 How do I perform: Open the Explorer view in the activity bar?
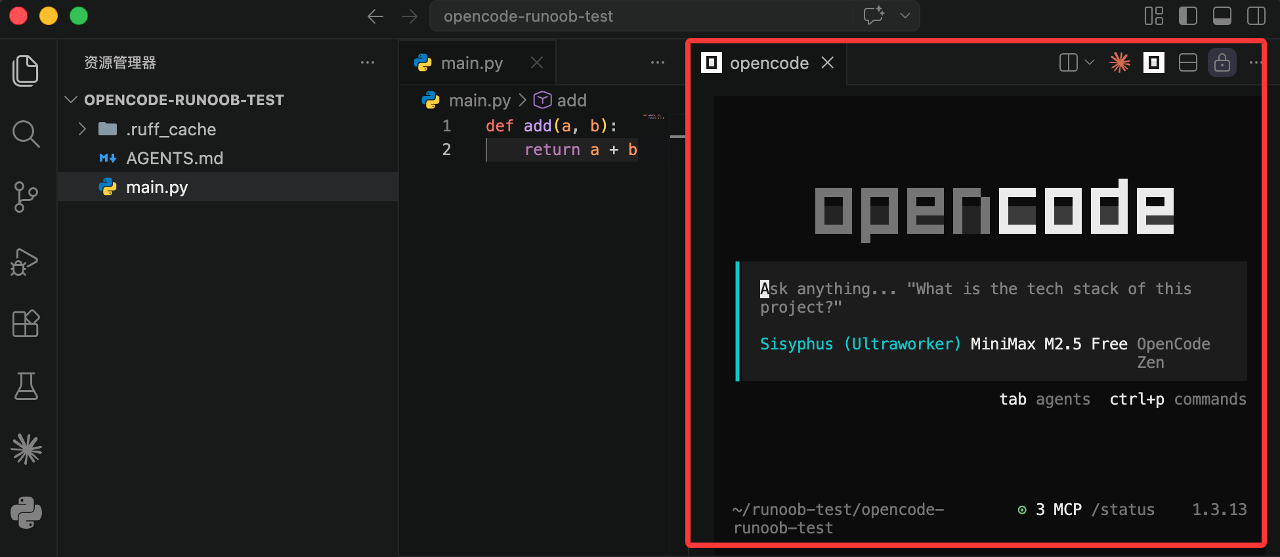pos(26,71)
